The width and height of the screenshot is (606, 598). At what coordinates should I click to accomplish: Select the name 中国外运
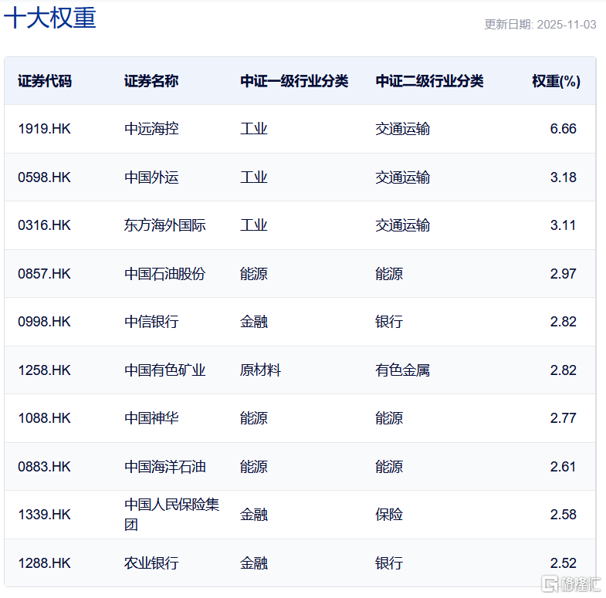click(x=151, y=177)
